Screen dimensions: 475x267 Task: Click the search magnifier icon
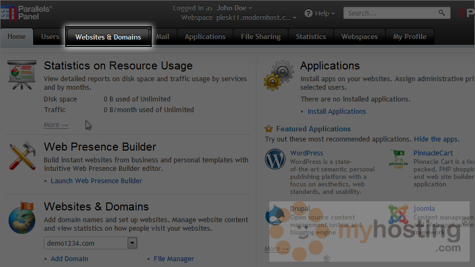[442, 13]
